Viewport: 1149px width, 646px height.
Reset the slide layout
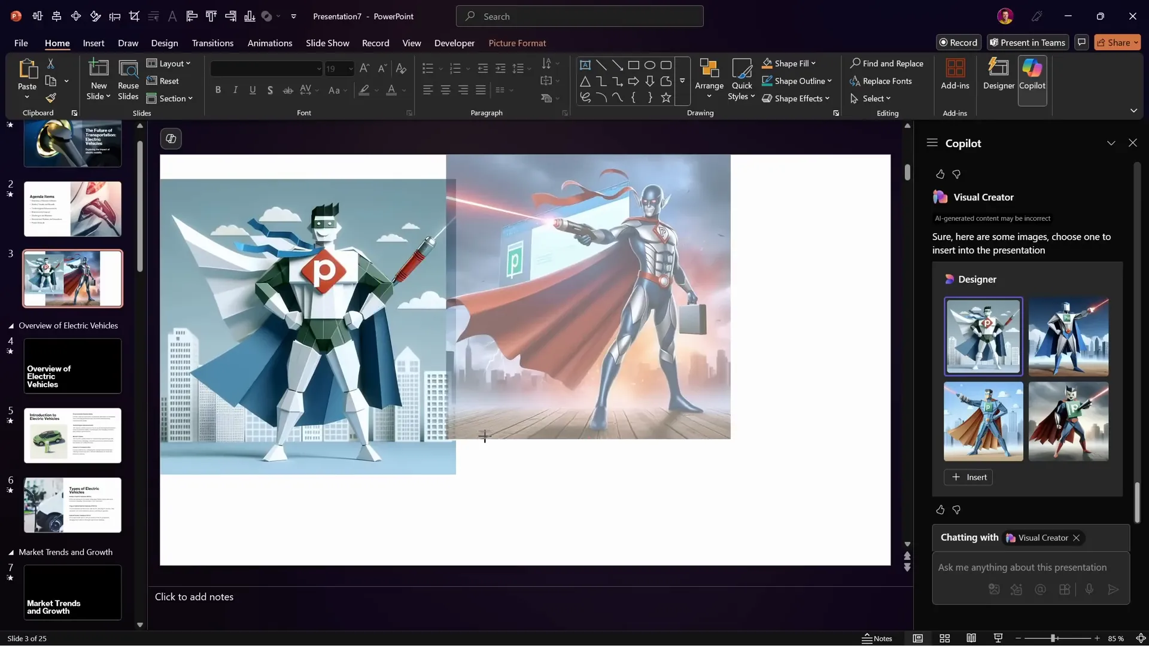(x=163, y=81)
